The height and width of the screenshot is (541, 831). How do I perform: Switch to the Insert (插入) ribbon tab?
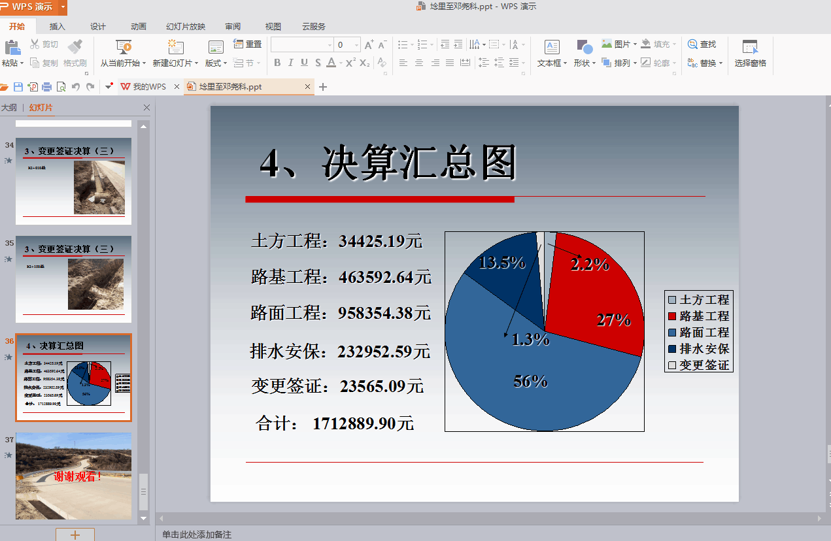[x=58, y=27]
